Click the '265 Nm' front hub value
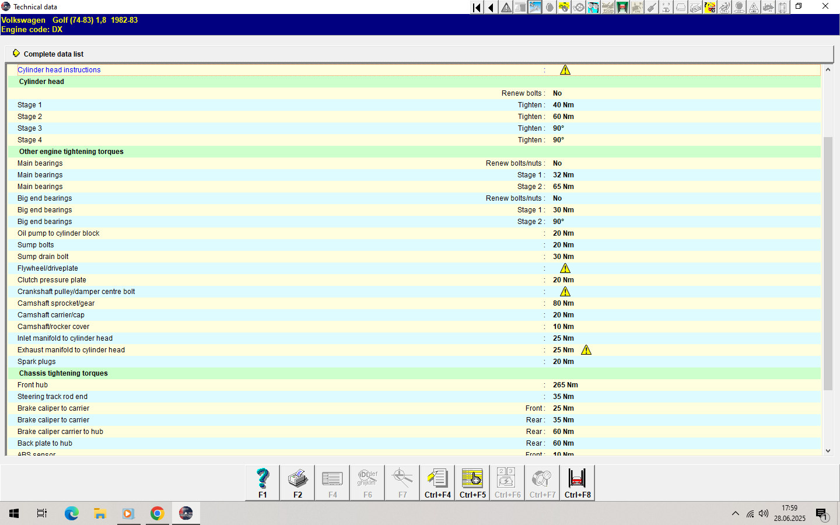This screenshot has width=840, height=525. 565,385
